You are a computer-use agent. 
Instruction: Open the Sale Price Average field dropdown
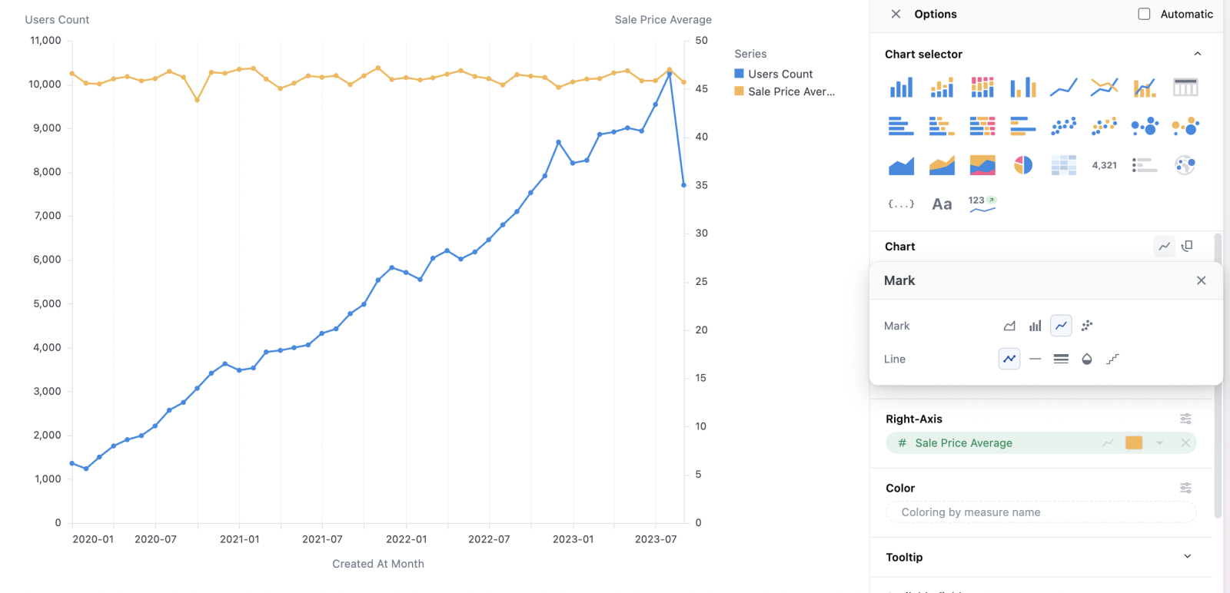(1159, 443)
